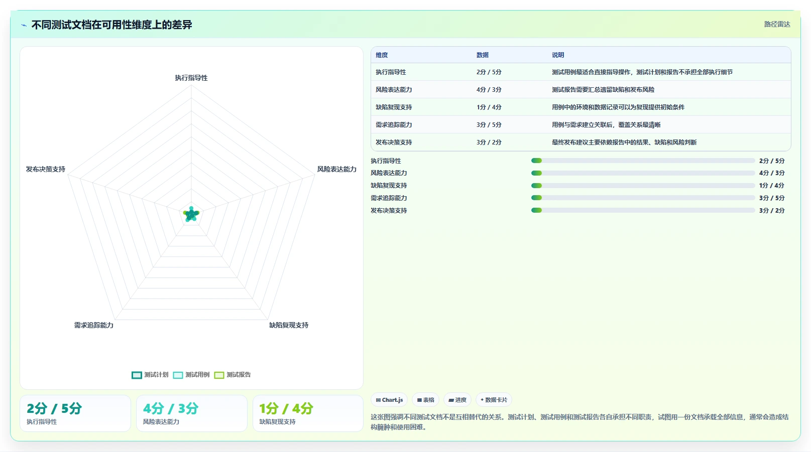Click table value 1分 / 4分
This screenshot has height=452, width=811.
click(489, 107)
